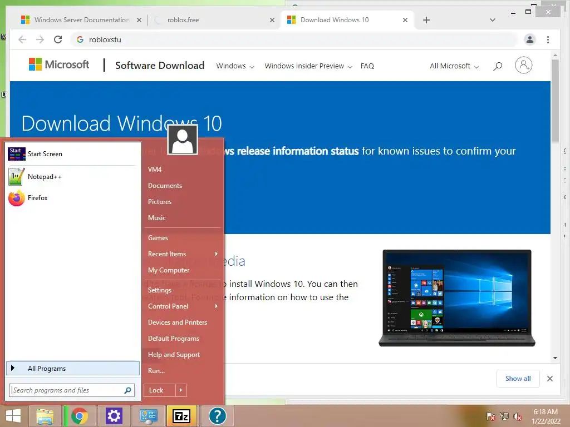
Task: Open 7-Zip from the taskbar
Action: (x=181, y=416)
